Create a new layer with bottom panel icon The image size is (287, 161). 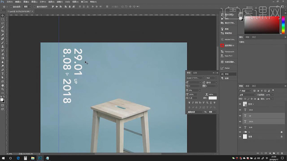coord(278,153)
